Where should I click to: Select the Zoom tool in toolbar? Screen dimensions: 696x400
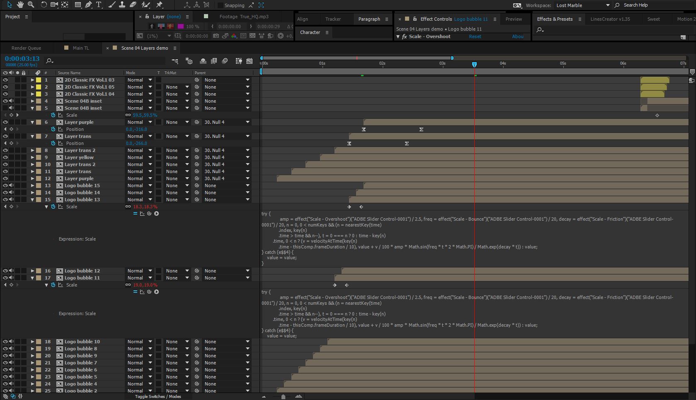[31, 5]
